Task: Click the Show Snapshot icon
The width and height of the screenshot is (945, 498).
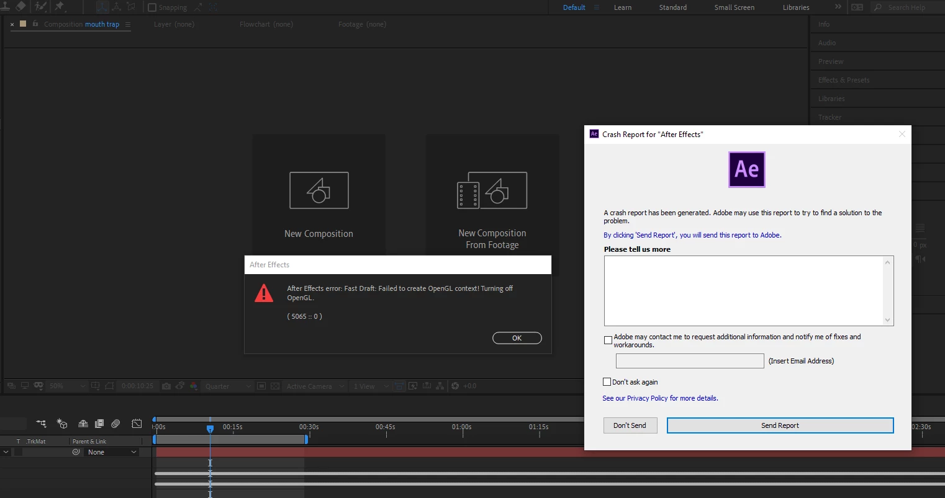Action: point(179,386)
